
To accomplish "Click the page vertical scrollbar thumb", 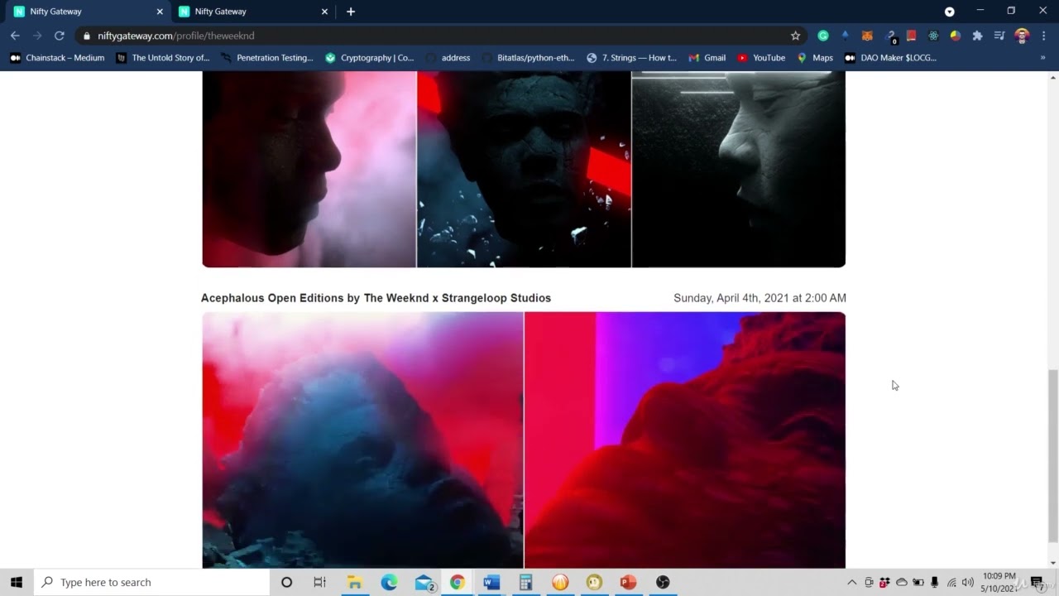I will 1052,456.
